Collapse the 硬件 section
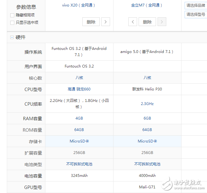The image size is (207, 193). [x=12, y=37]
